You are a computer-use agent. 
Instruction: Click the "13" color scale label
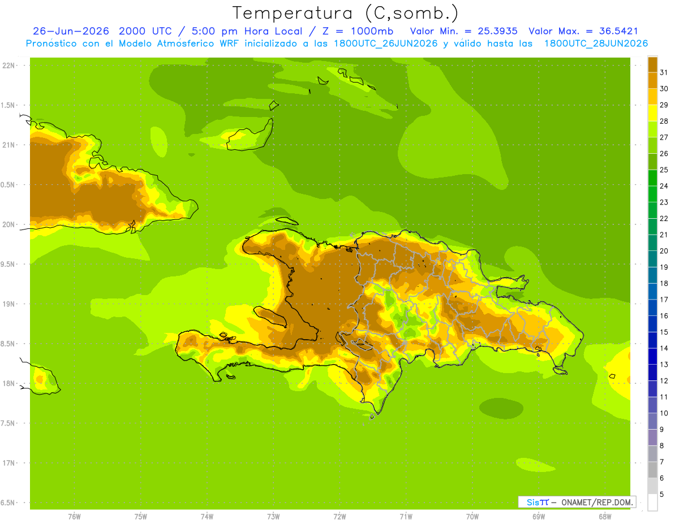tap(664, 365)
